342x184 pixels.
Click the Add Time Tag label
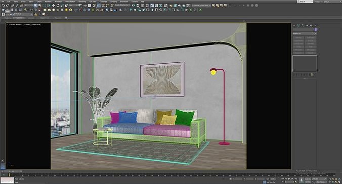click(271, 182)
